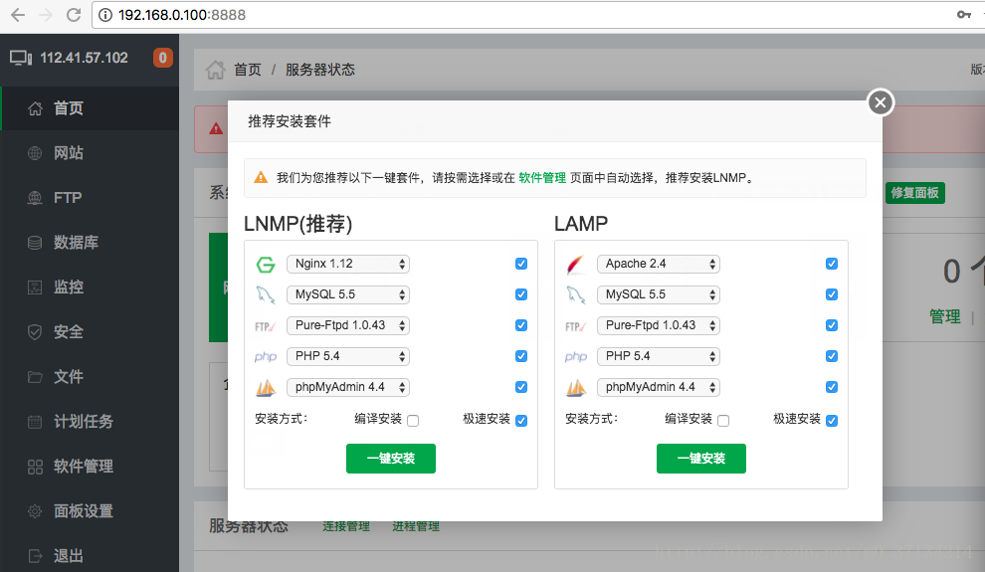Open LAMP Pure-Ftpd 1.0.43 dropdown
This screenshot has width=985, height=572.
(659, 325)
